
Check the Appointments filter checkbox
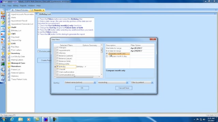click(x=58, y=50)
